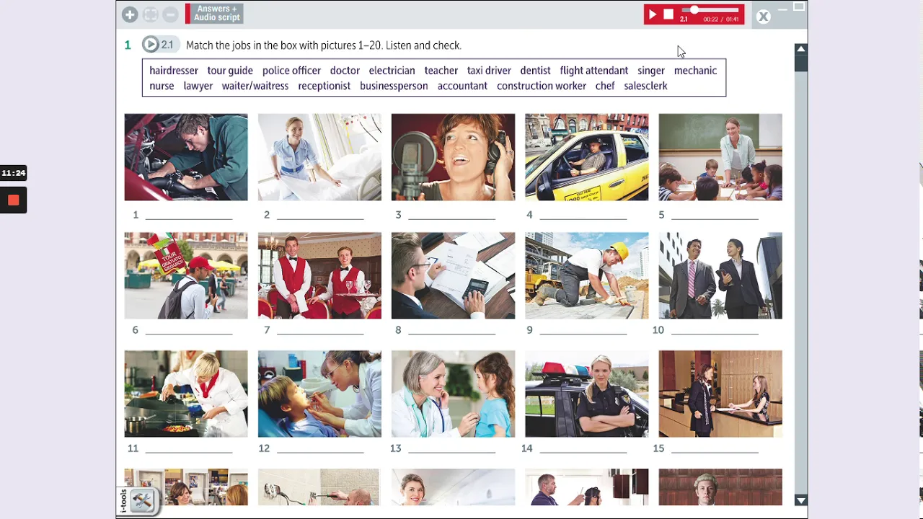Click the word 'hairdresser' in the box

(174, 71)
